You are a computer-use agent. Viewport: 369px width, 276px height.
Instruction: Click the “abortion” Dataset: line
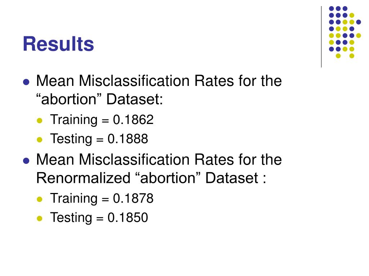tap(99, 99)
